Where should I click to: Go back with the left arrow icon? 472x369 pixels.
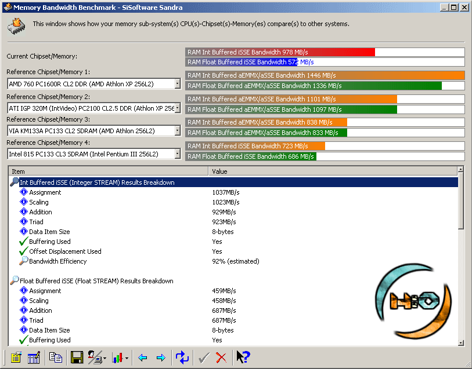143,357
